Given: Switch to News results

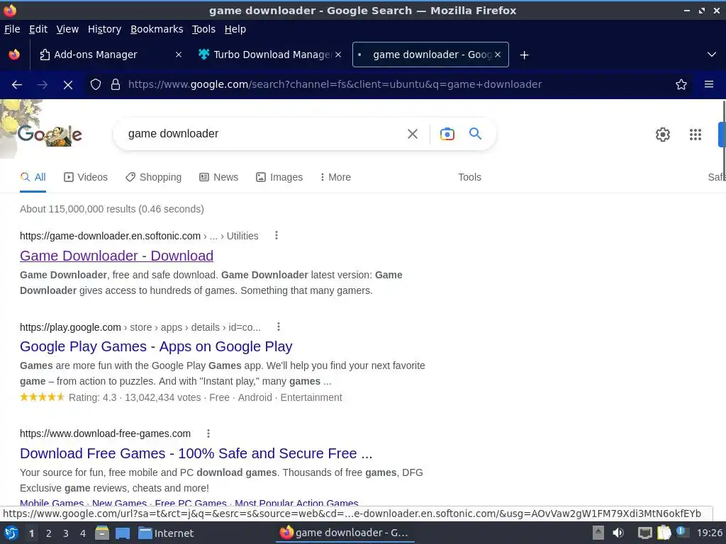Looking at the screenshot, I should click(218, 177).
